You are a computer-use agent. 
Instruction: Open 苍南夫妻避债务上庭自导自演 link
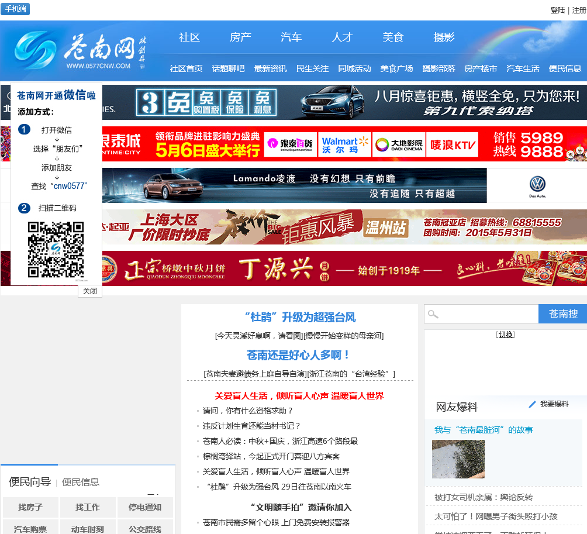(254, 374)
